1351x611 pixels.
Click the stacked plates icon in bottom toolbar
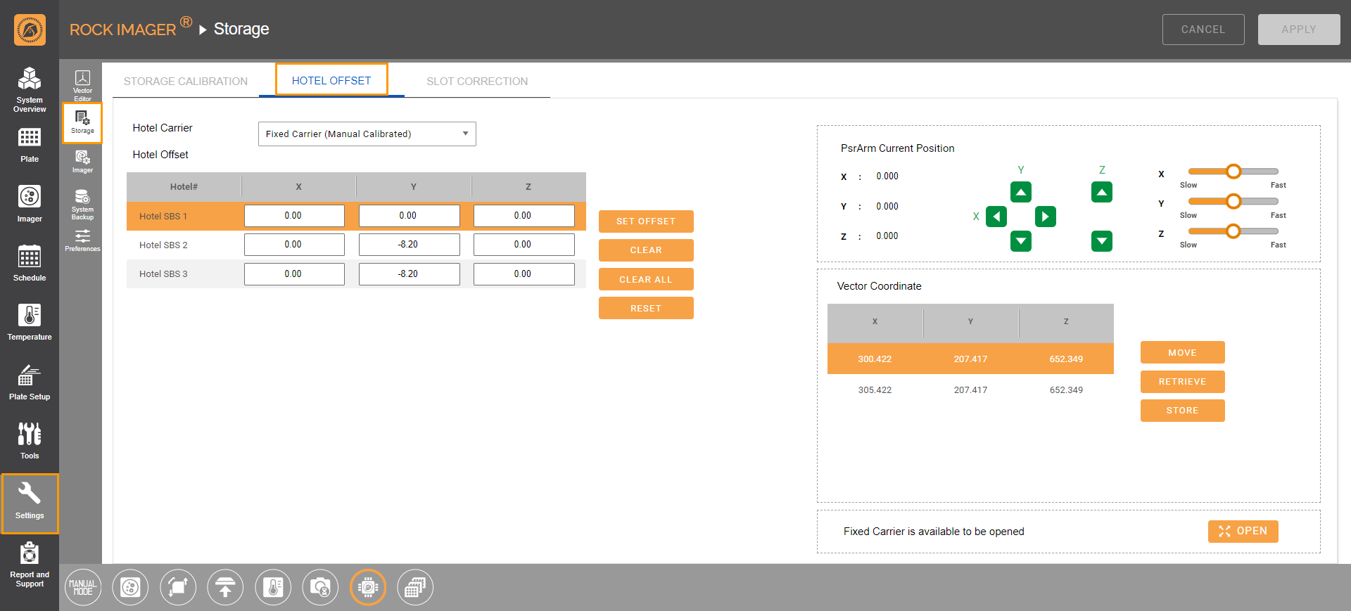(x=415, y=587)
